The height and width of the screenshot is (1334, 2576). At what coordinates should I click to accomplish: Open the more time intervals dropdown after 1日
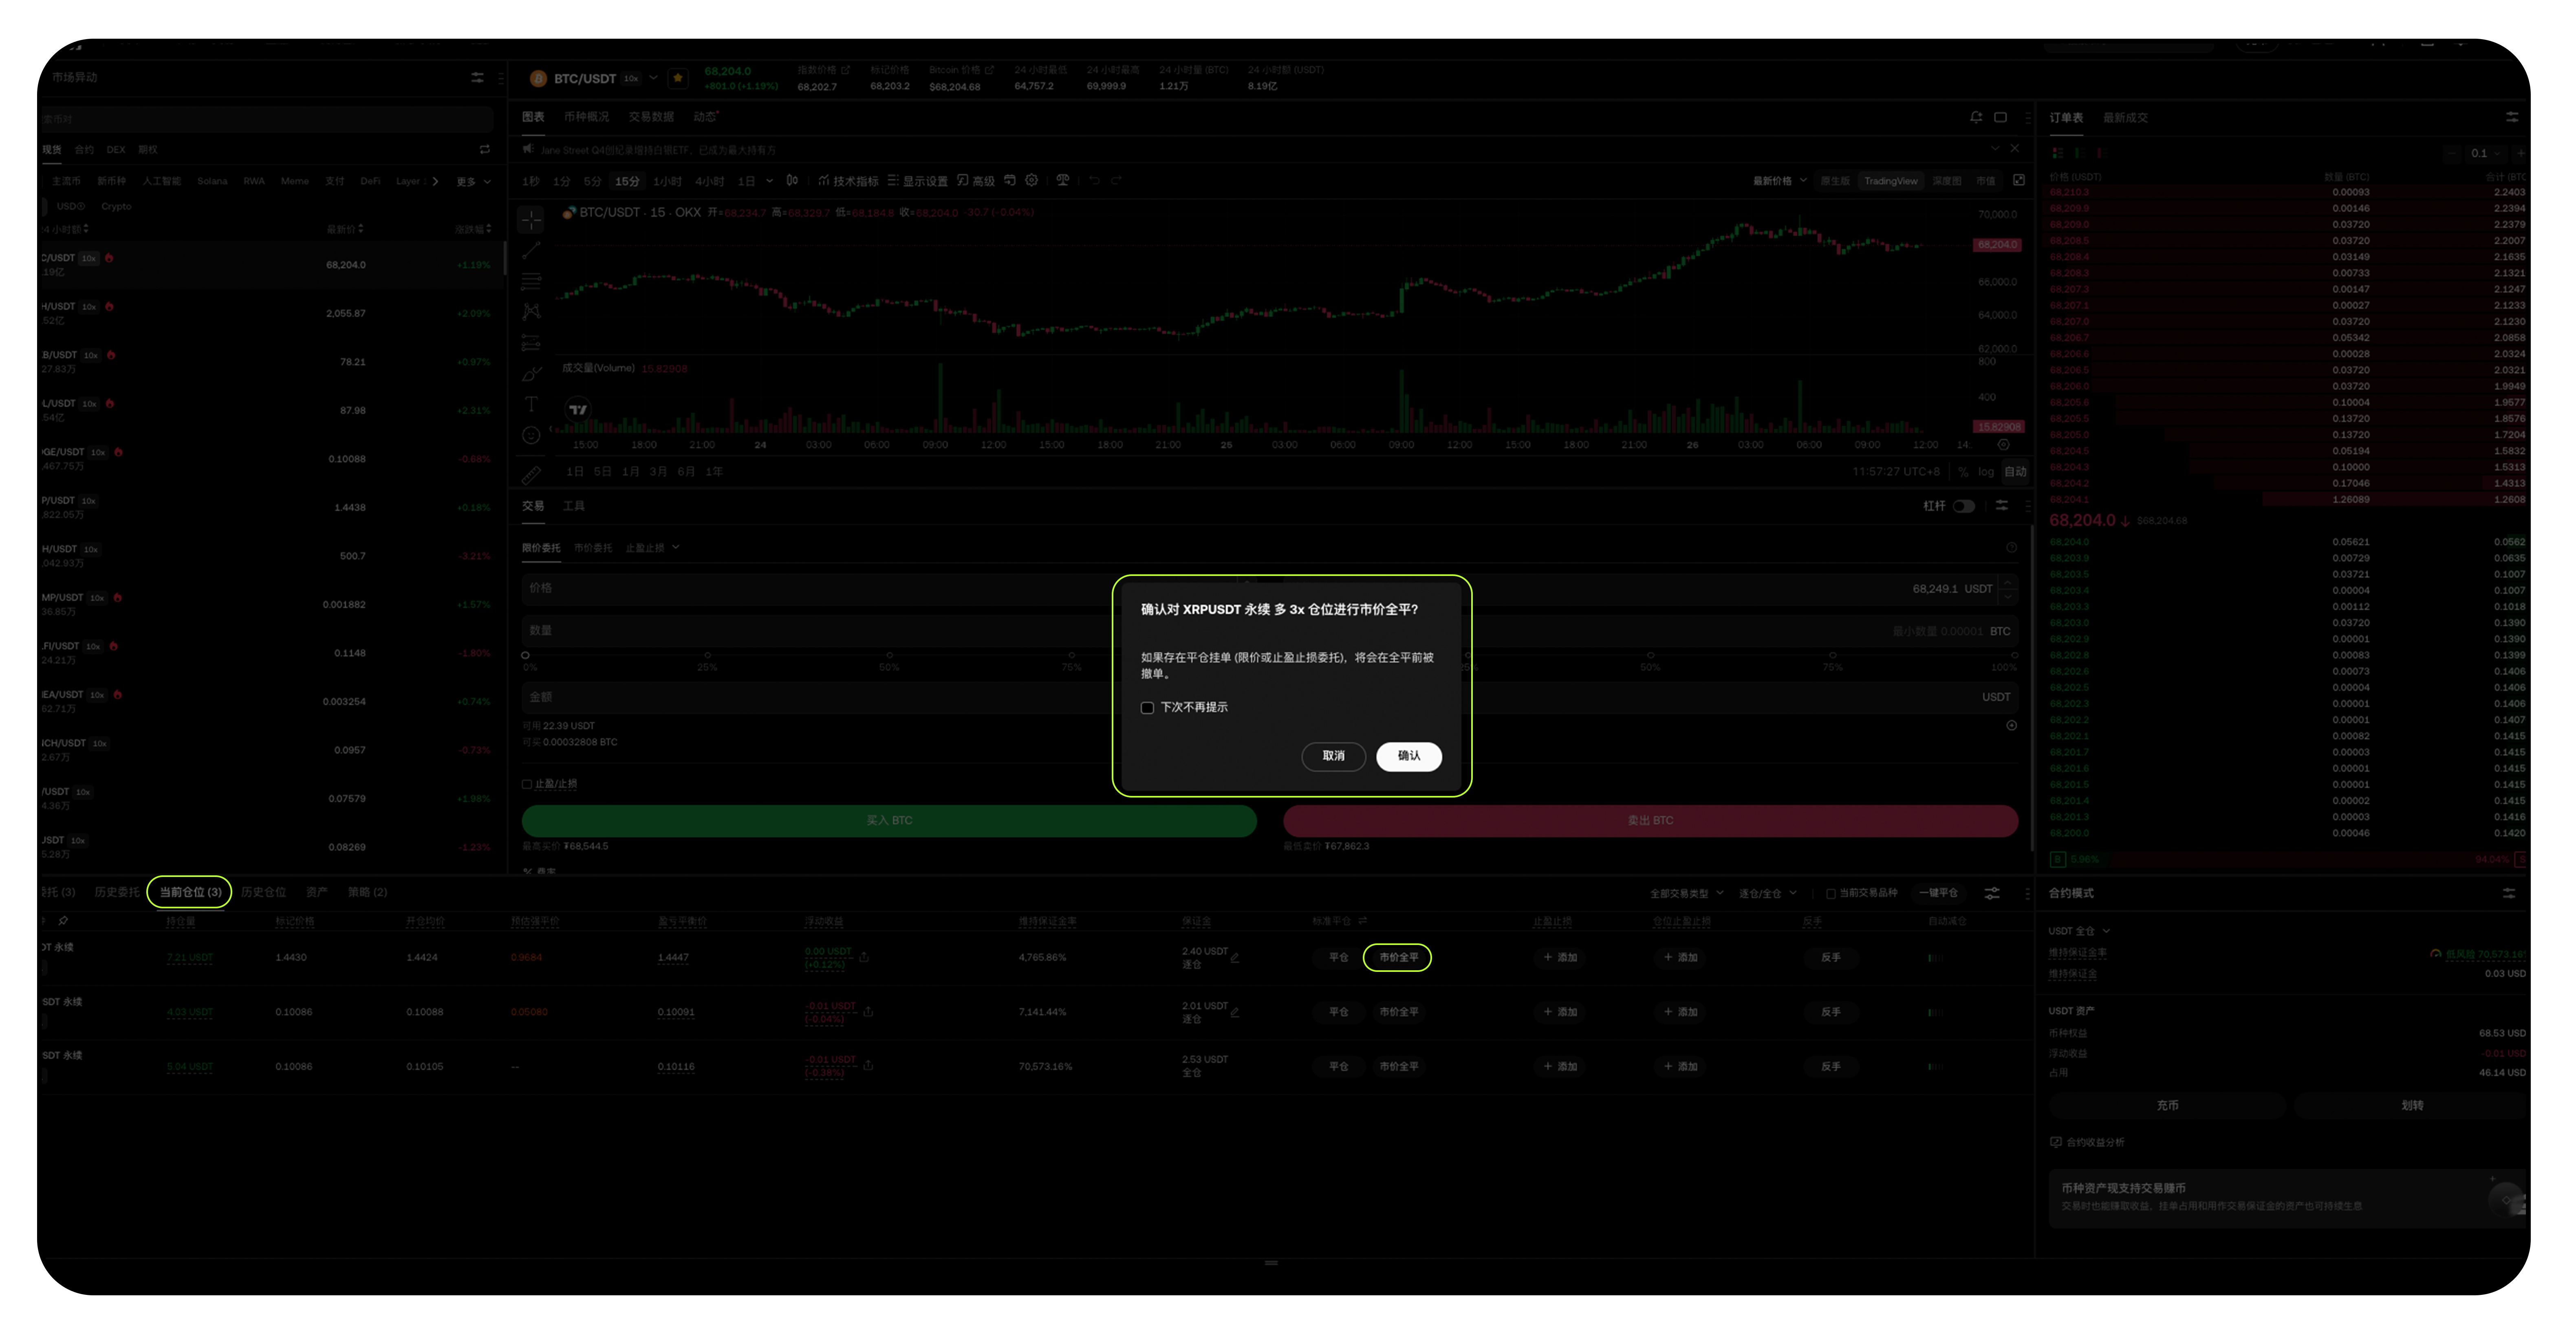point(769,181)
